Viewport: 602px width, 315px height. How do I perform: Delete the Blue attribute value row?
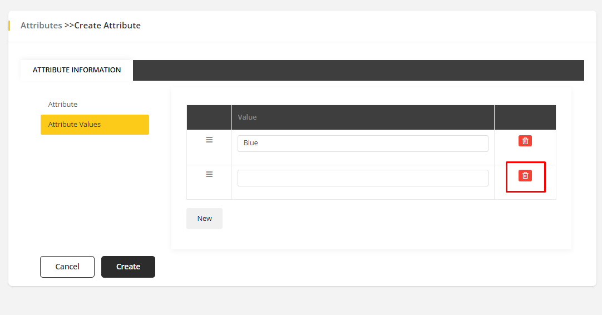(x=525, y=141)
